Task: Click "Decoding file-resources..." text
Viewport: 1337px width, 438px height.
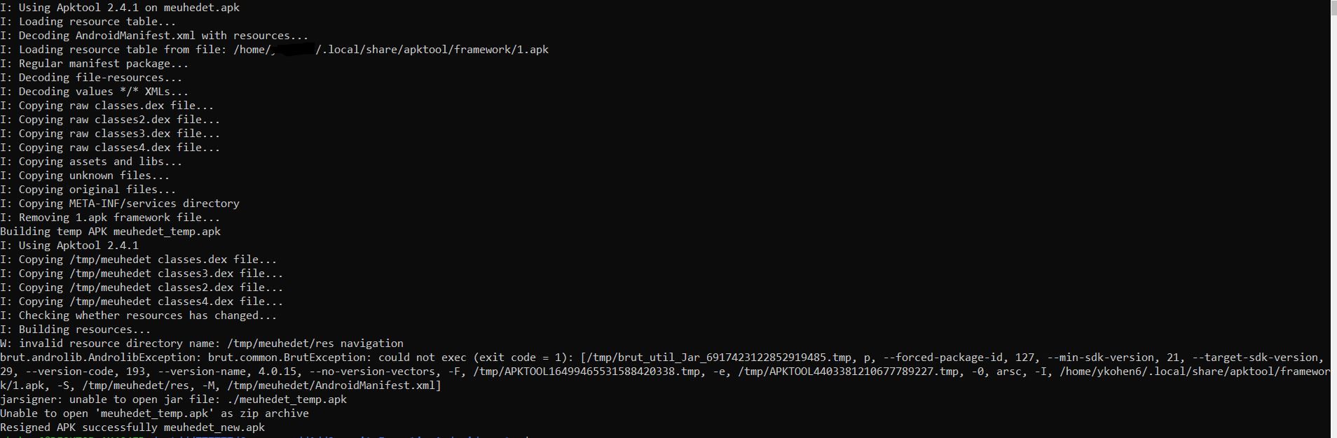Action: 91,78
